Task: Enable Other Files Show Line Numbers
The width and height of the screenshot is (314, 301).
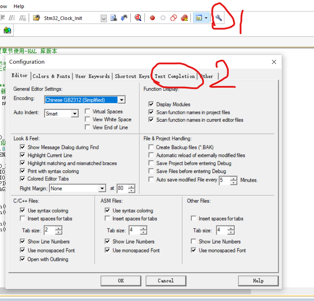Action: point(194,241)
